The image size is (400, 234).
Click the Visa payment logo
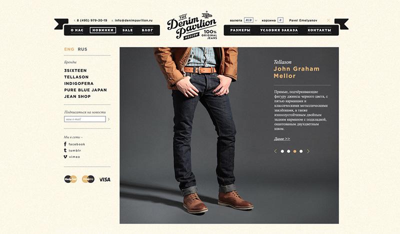(x=105, y=179)
